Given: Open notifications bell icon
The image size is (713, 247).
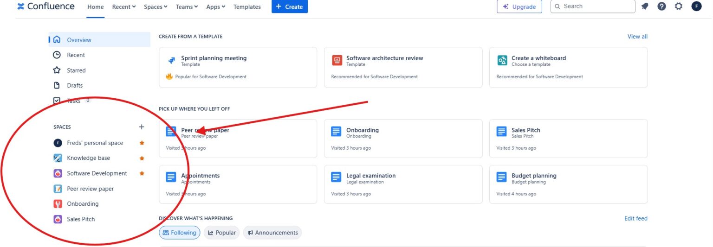Looking at the screenshot, I should click(645, 6).
